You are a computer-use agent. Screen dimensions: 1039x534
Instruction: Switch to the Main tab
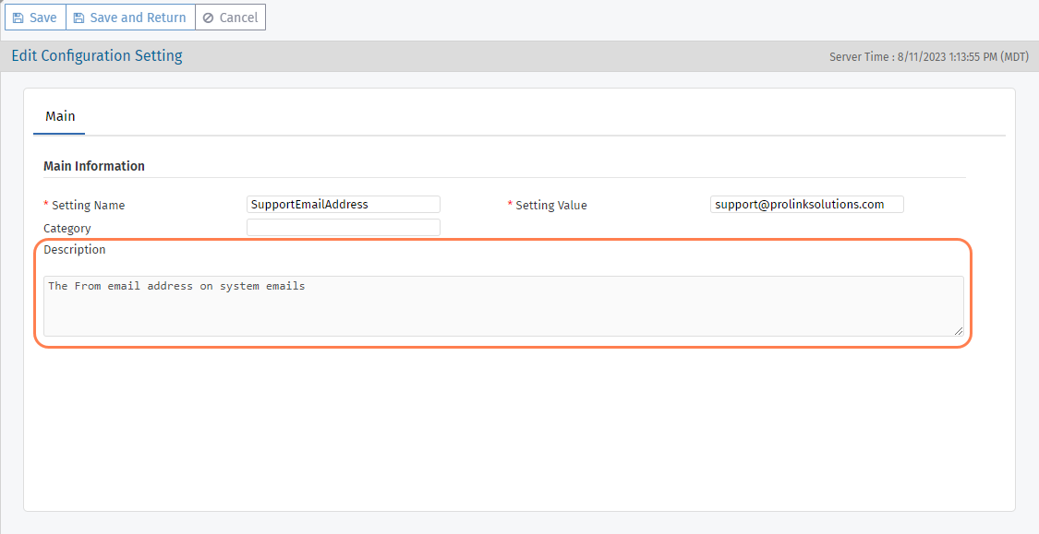pyautogui.click(x=60, y=116)
